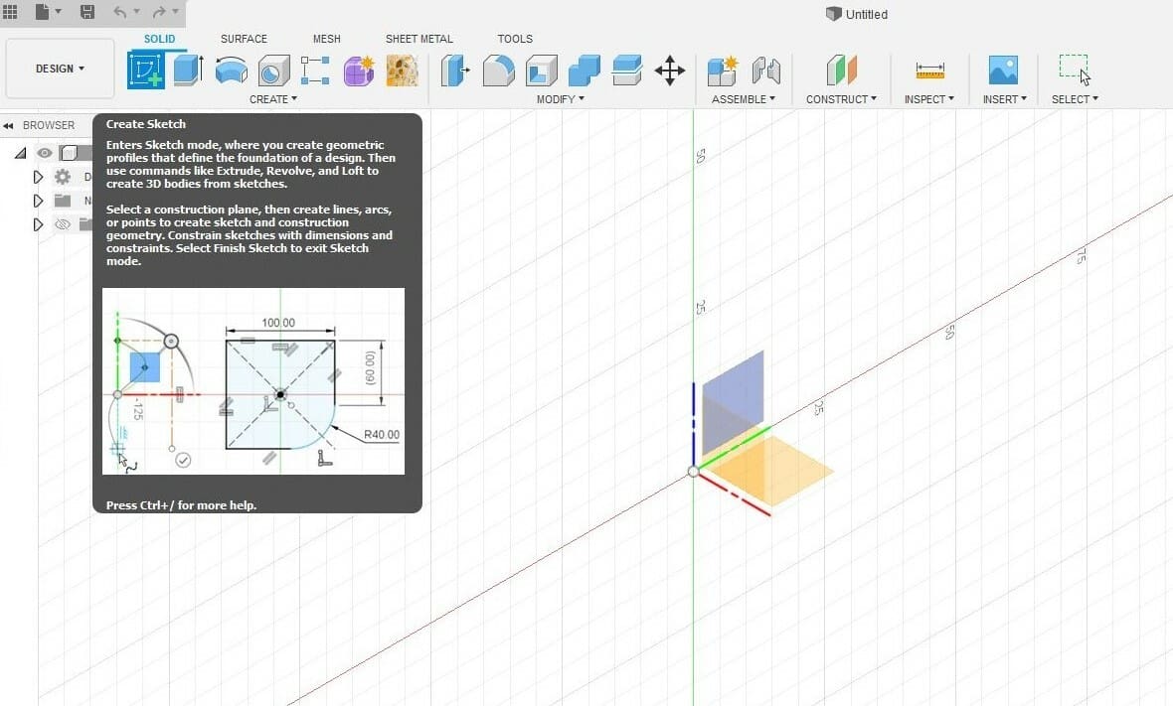Open the DESIGN workspace dropdown

[x=60, y=68]
